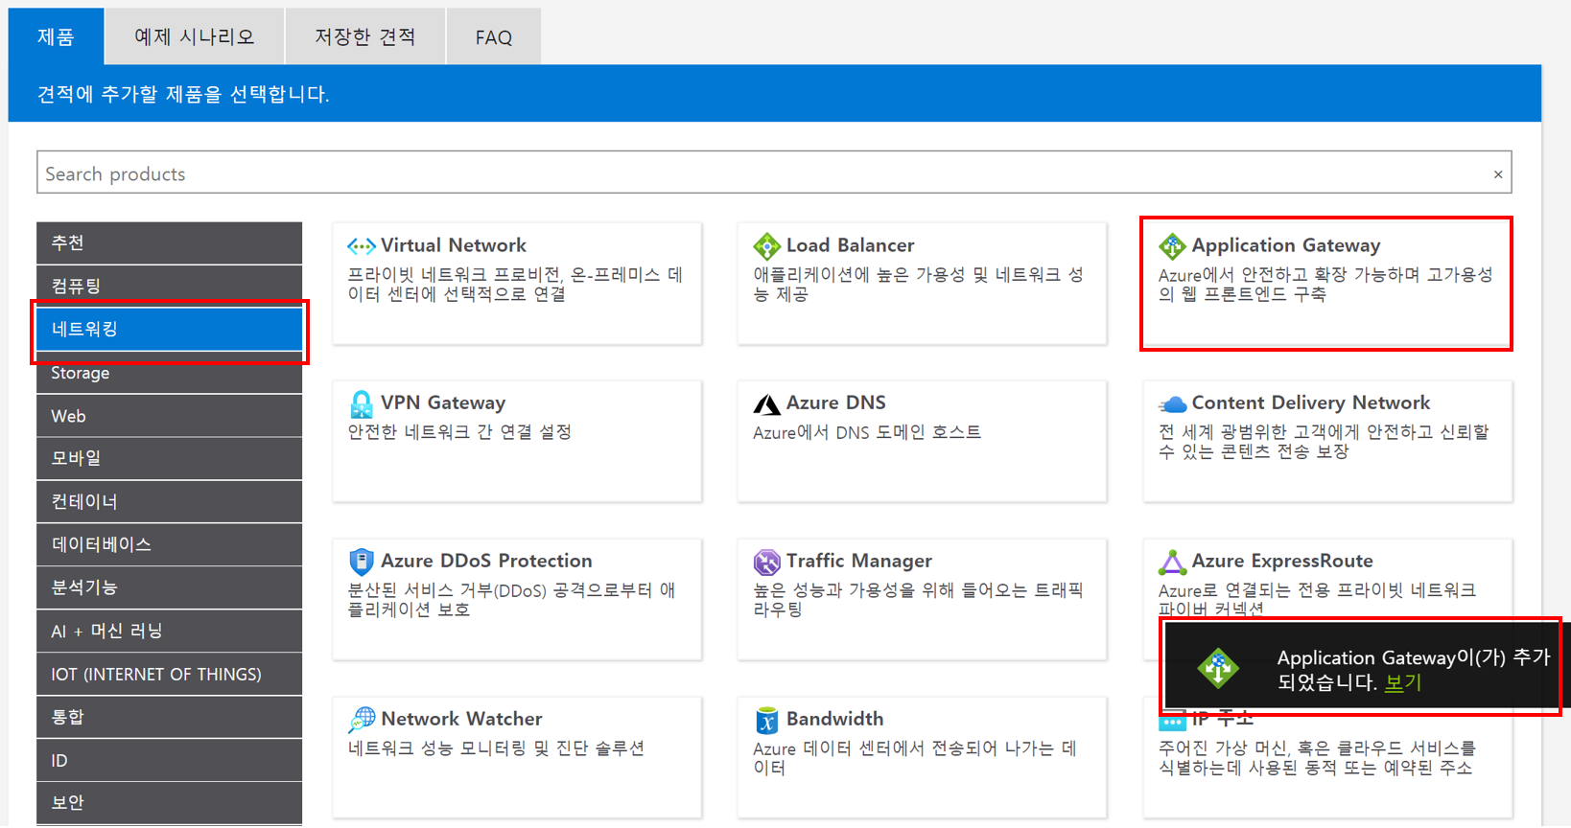Click the Virtual Network icon
This screenshot has height=828, width=1571.
click(x=362, y=246)
